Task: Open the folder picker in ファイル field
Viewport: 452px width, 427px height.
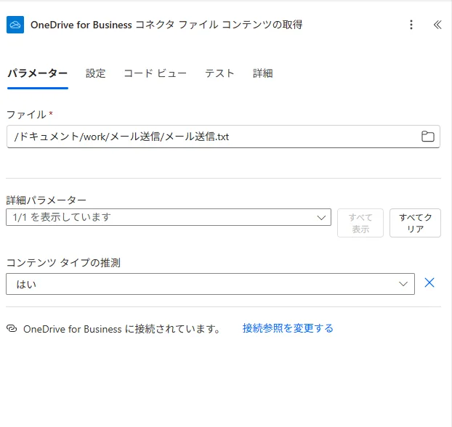Action: click(428, 137)
